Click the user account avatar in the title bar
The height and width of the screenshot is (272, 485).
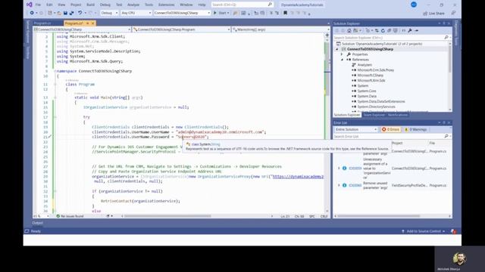[414, 5]
